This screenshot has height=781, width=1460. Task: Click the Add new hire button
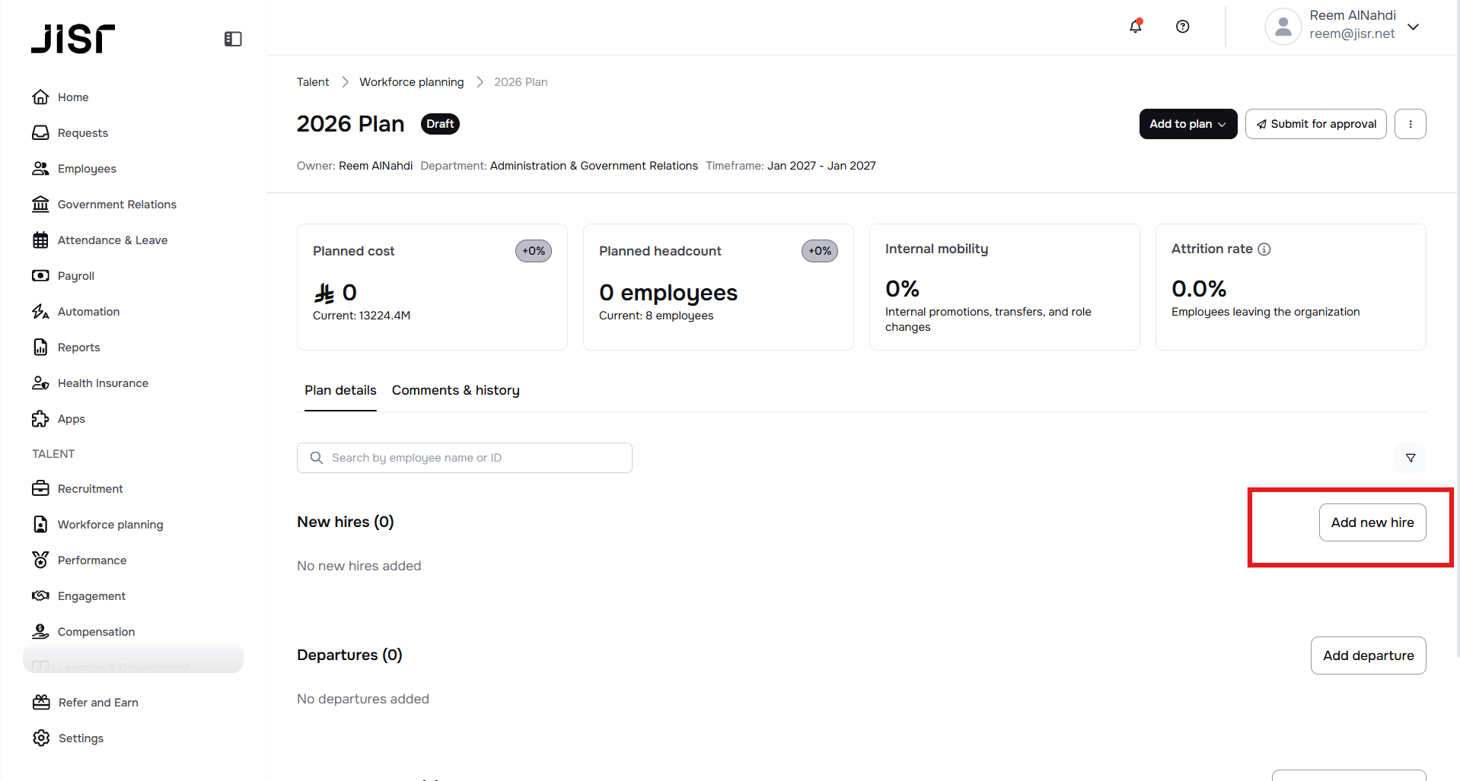point(1372,522)
